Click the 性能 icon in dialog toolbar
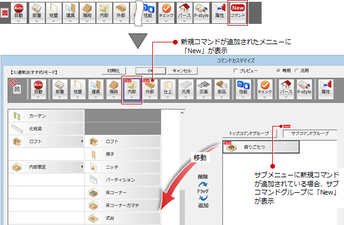344x225 pixels. click(x=243, y=90)
